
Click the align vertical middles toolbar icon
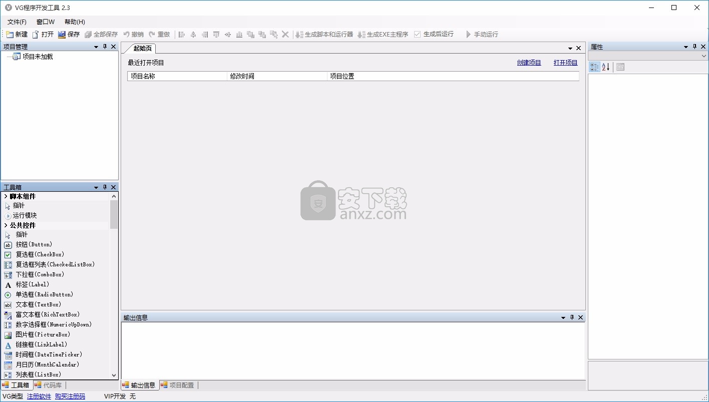[228, 35]
